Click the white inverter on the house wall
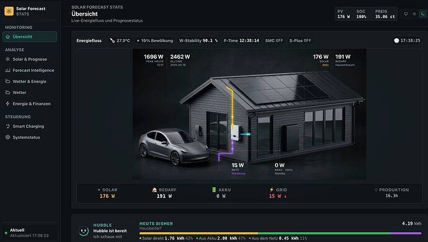The height and width of the screenshot is (242, 428). pyautogui.click(x=236, y=132)
